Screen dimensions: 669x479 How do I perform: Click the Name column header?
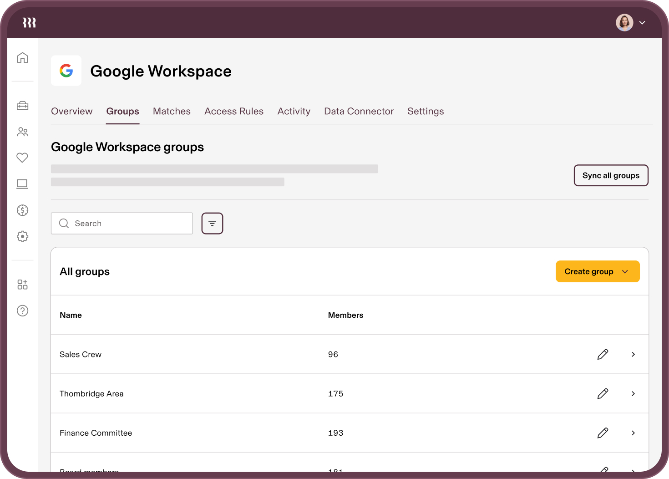click(x=71, y=315)
